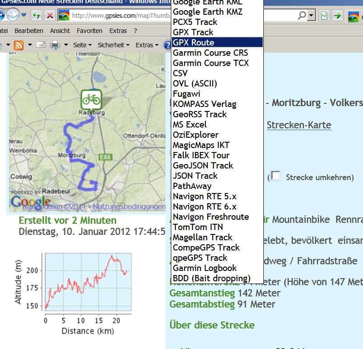363x349 pixels.
Task: Select PathAway format
Action: (x=218, y=186)
